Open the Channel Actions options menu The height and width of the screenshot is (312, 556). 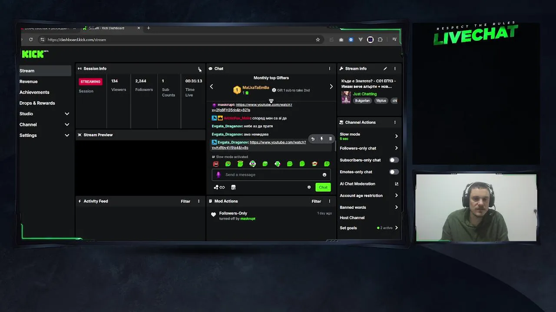[395, 122]
